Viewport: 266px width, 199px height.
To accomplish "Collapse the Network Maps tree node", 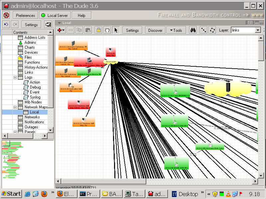I will click(15, 107).
